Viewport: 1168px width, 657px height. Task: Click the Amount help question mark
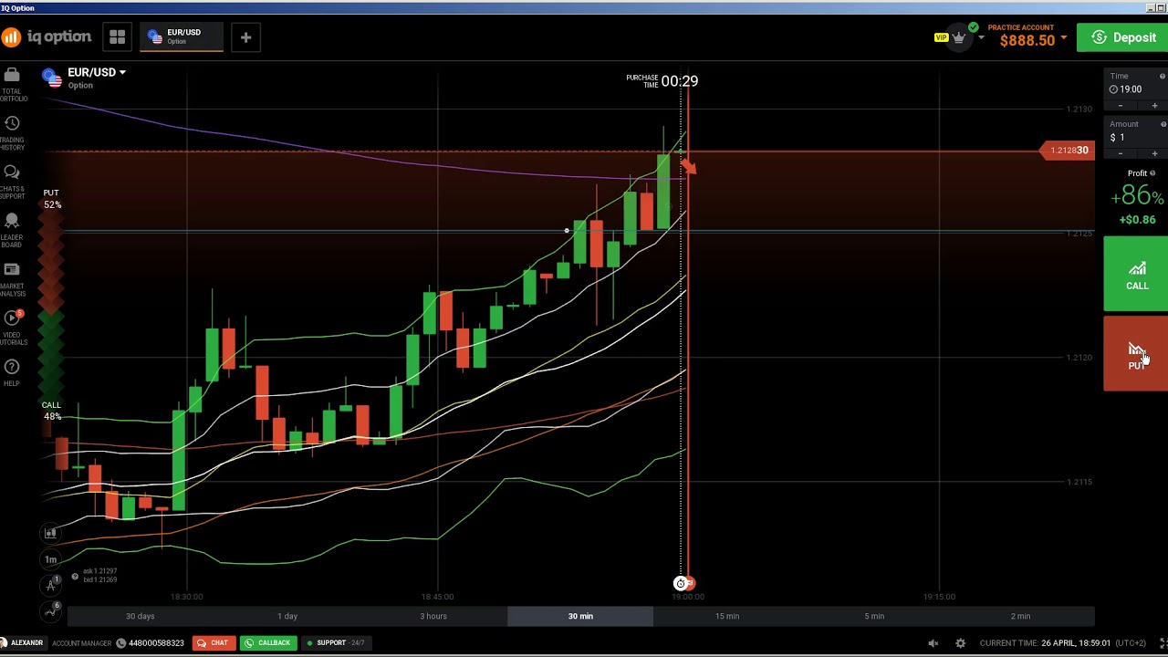pos(1163,124)
